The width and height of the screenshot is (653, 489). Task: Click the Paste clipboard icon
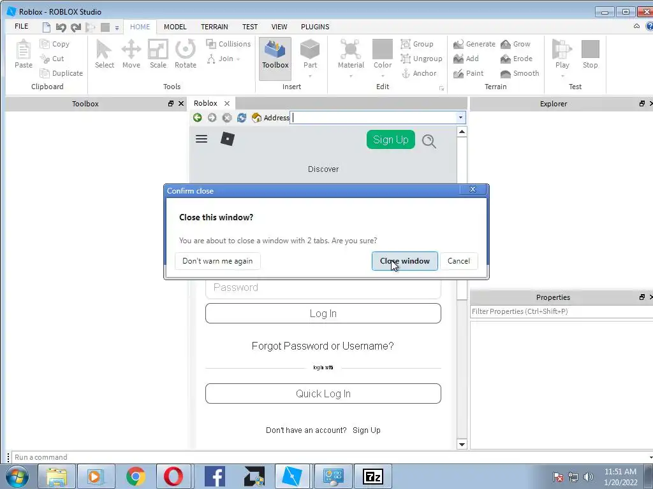[x=24, y=50]
